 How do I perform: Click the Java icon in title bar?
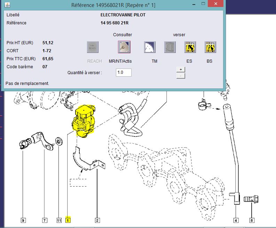7,5
